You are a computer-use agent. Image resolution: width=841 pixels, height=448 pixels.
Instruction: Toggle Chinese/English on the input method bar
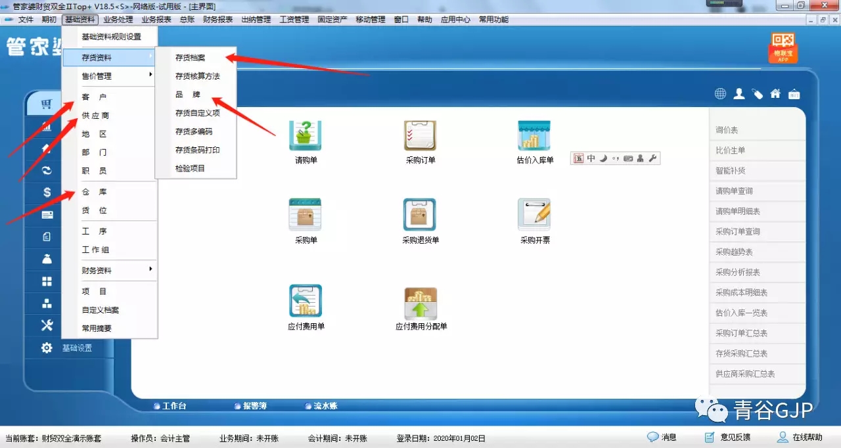(589, 158)
